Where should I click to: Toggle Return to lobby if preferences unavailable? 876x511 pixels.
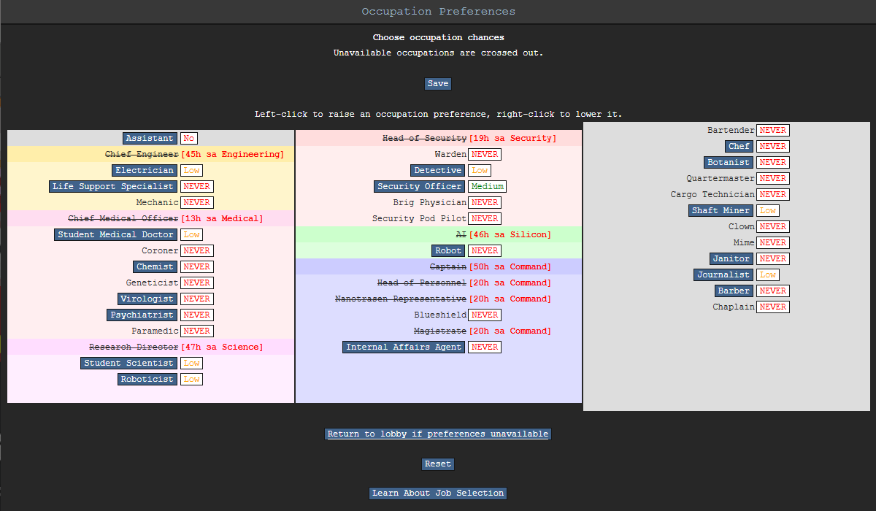(x=438, y=434)
